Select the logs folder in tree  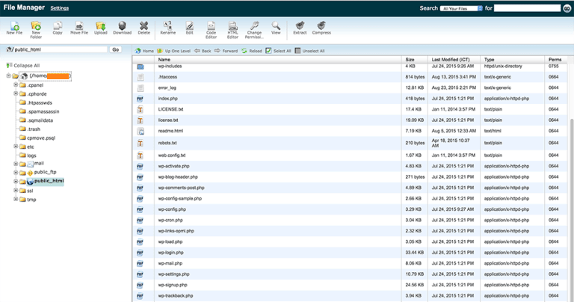coord(31,155)
